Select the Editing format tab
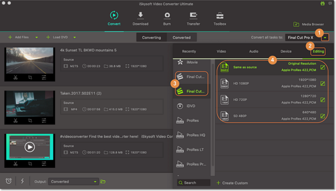 click(x=318, y=51)
